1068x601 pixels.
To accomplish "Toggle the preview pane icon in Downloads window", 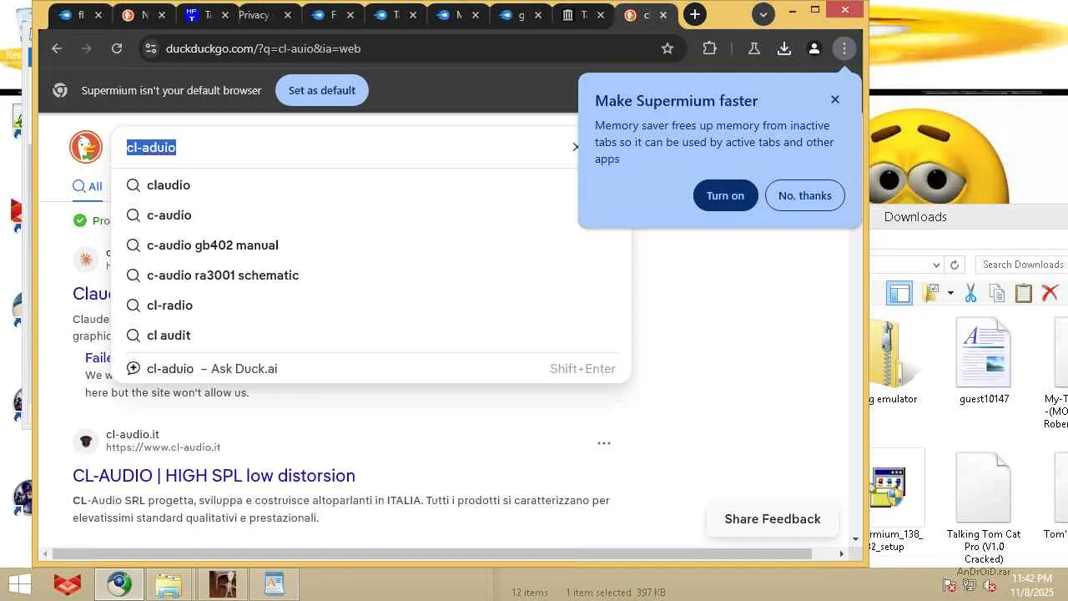I will coord(899,293).
